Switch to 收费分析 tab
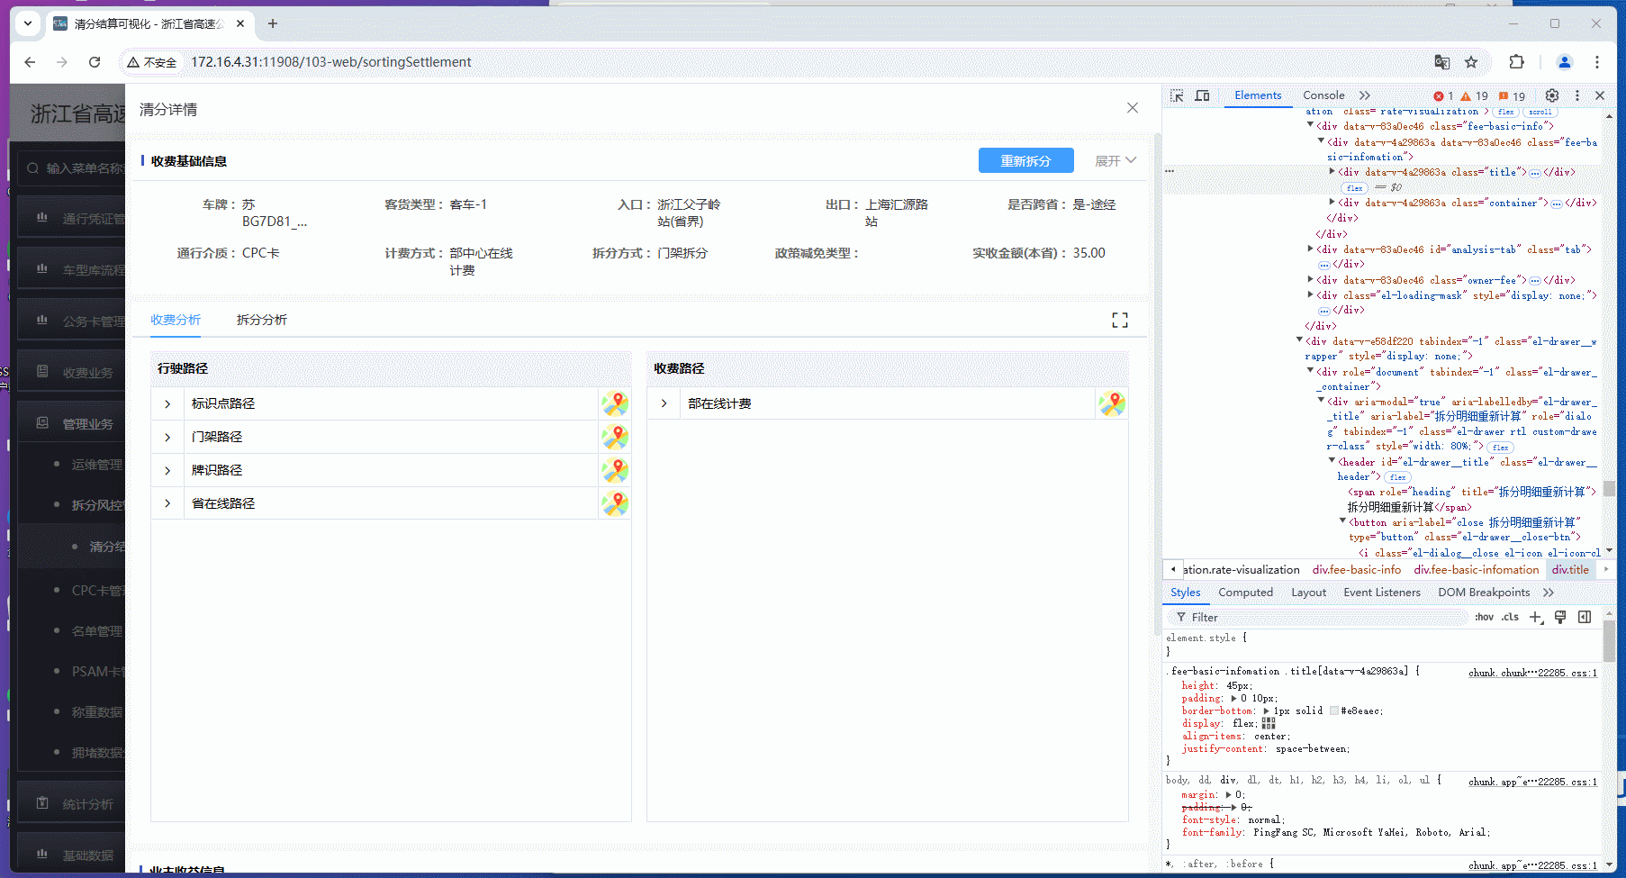 click(176, 320)
